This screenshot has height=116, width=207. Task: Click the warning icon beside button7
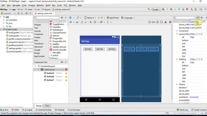66,80
